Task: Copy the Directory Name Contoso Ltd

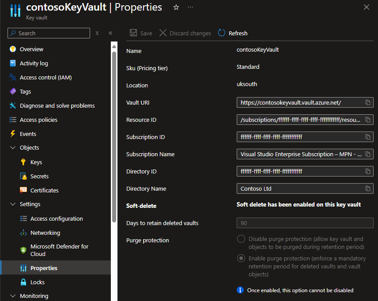Action: 368,188
